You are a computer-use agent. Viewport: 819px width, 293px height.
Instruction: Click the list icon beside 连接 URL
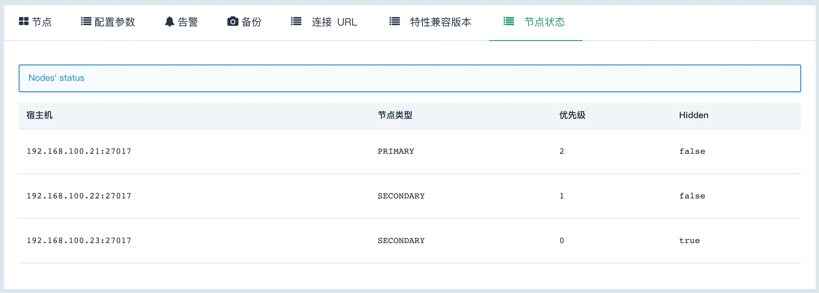pyautogui.click(x=296, y=22)
